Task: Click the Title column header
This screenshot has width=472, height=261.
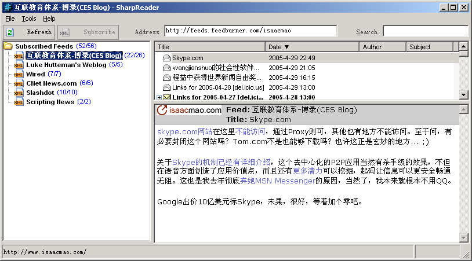Action: click(x=210, y=47)
